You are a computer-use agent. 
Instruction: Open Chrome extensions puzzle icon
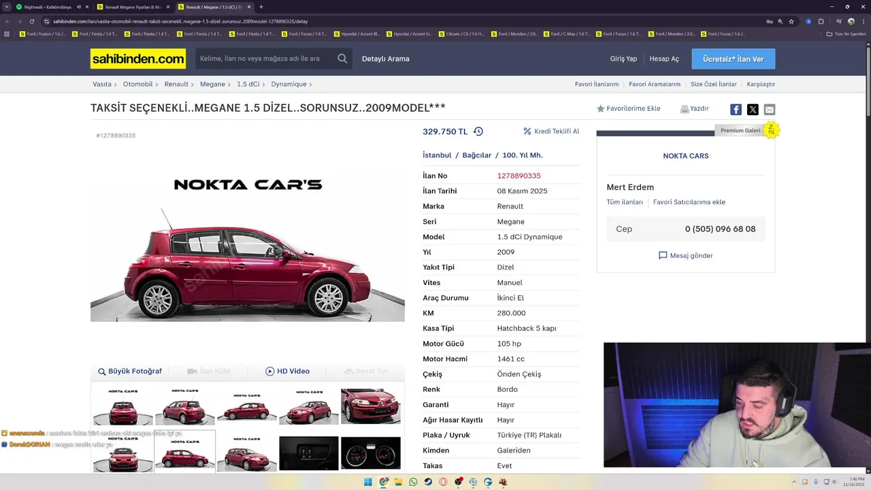click(x=821, y=21)
